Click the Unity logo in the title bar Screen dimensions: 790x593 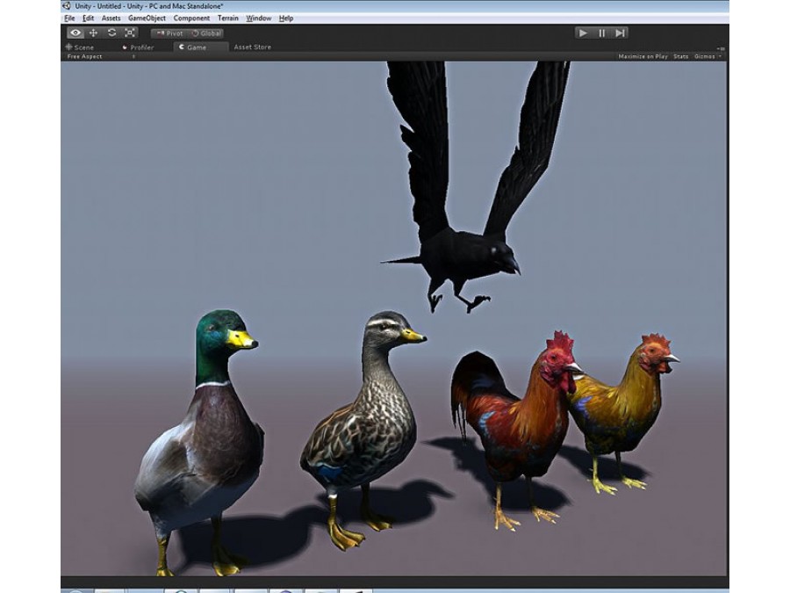coord(67,6)
